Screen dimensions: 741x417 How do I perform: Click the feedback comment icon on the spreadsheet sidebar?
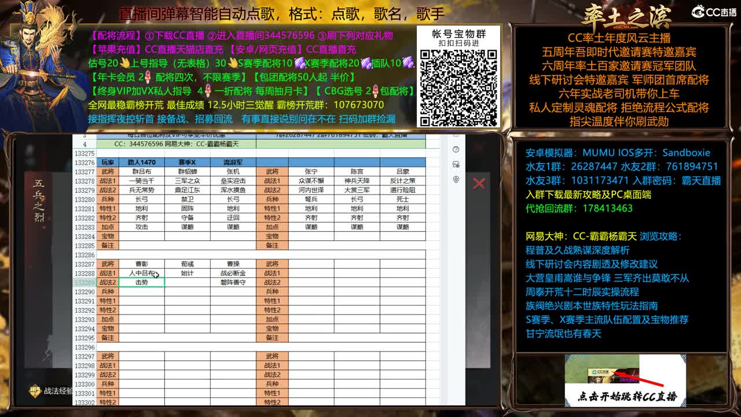[456, 164]
